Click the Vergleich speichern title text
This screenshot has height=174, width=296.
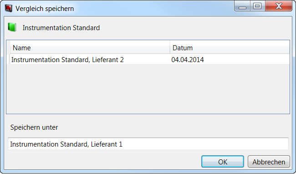45,9
